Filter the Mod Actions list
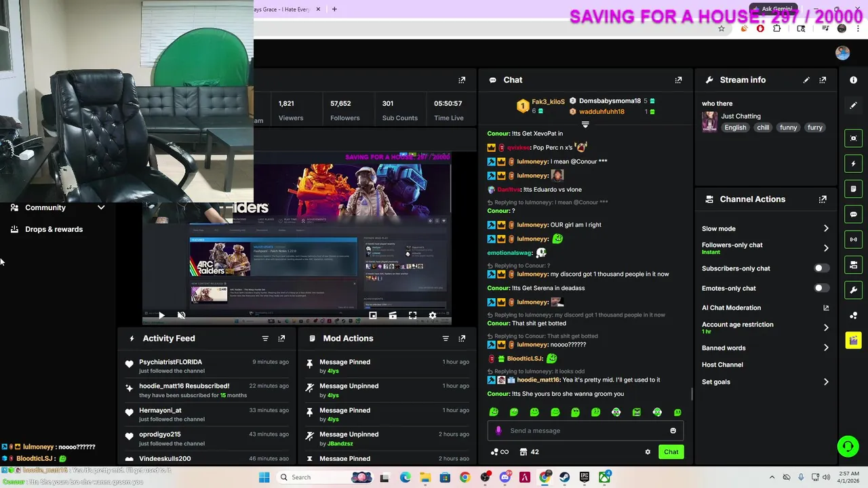Image resolution: width=868 pixels, height=488 pixels. click(x=446, y=338)
